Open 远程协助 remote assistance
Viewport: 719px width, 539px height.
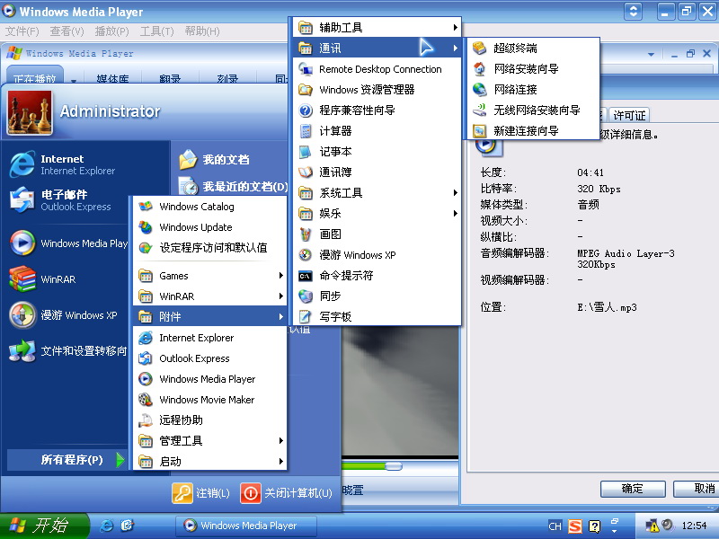coord(210,420)
